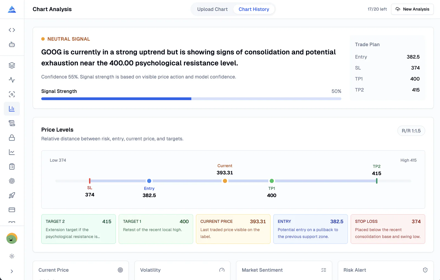The width and height of the screenshot is (440, 280).
Task: Select the bar chart analysis sidebar item
Action: pyautogui.click(x=12, y=109)
